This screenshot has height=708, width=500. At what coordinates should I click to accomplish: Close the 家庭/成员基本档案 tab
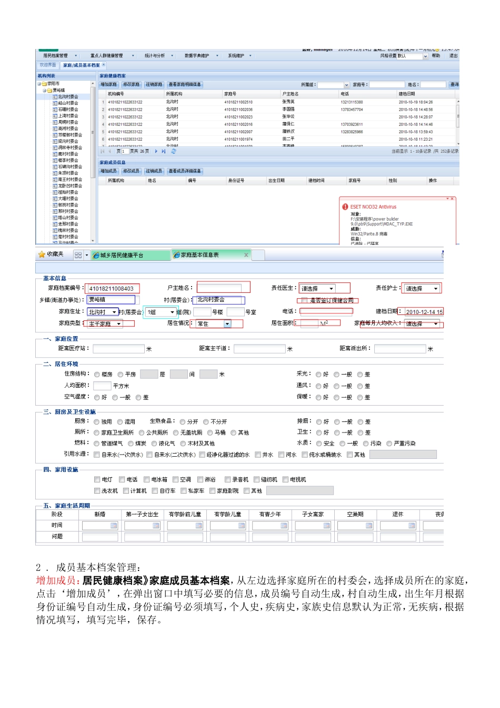104,65
